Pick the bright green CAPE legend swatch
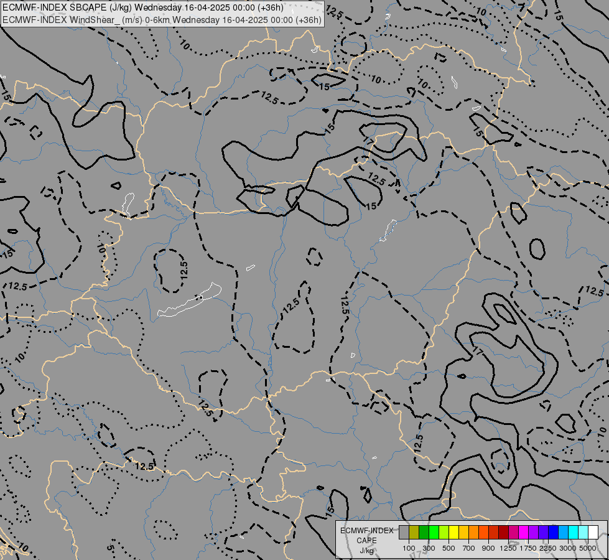The image size is (609, 560). point(434,533)
